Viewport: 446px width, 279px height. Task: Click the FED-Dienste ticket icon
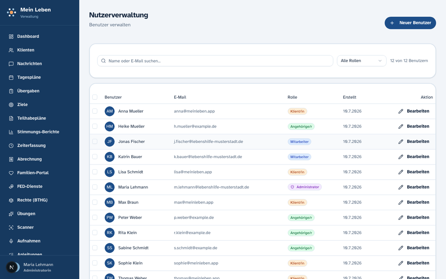tap(11, 186)
